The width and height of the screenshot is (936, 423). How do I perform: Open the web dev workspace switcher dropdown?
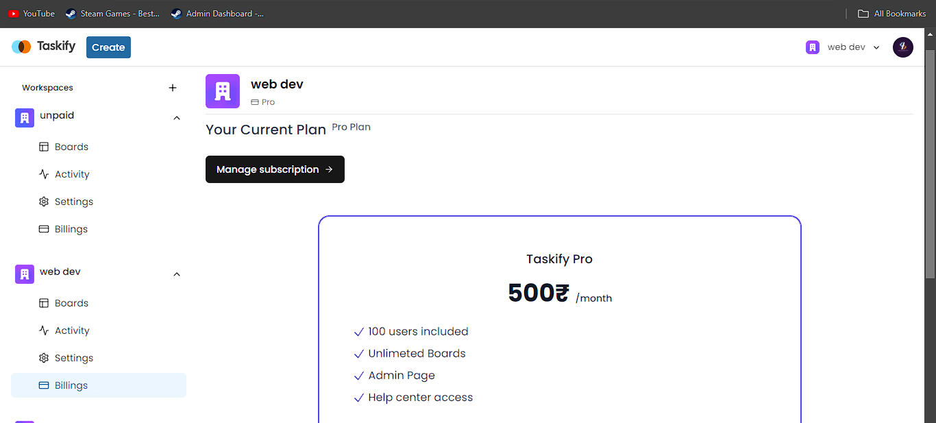click(843, 47)
